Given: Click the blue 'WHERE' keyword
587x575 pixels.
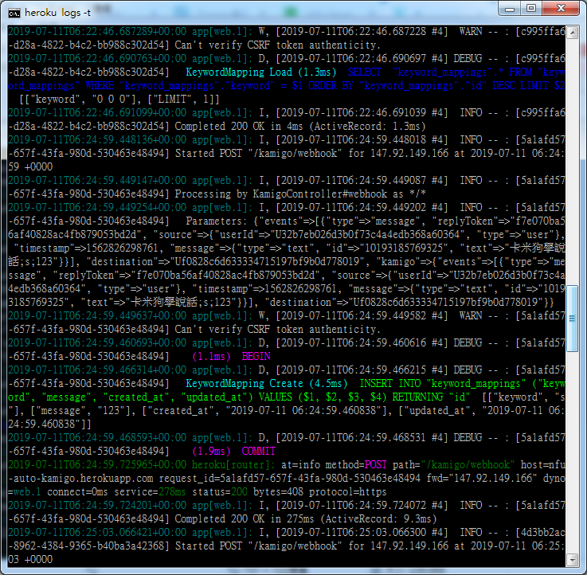Looking at the screenshot, I should [x=100, y=86].
